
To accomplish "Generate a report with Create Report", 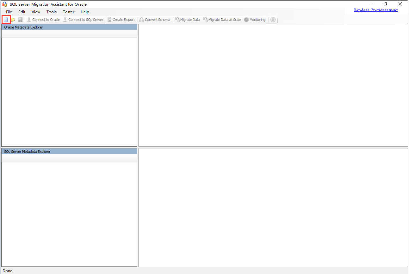I will [x=121, y=20].
